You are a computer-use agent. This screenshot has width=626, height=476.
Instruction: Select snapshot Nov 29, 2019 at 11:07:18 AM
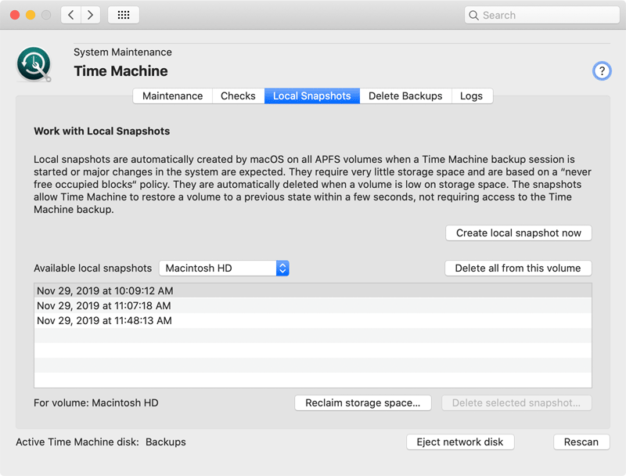click(313, 305)
